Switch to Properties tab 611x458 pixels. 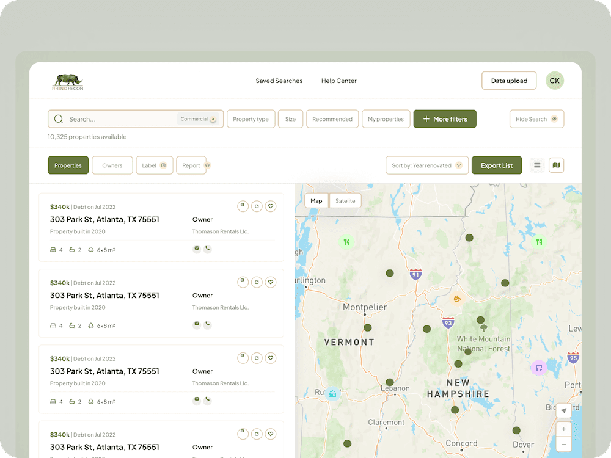(68, 165)
